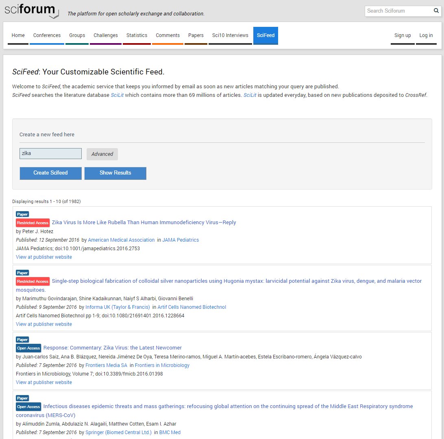The width and height of the screenshot is (444, 439).
Task: Follow the SciLit link before 'is updated everyday'
Action: point(250,95)
